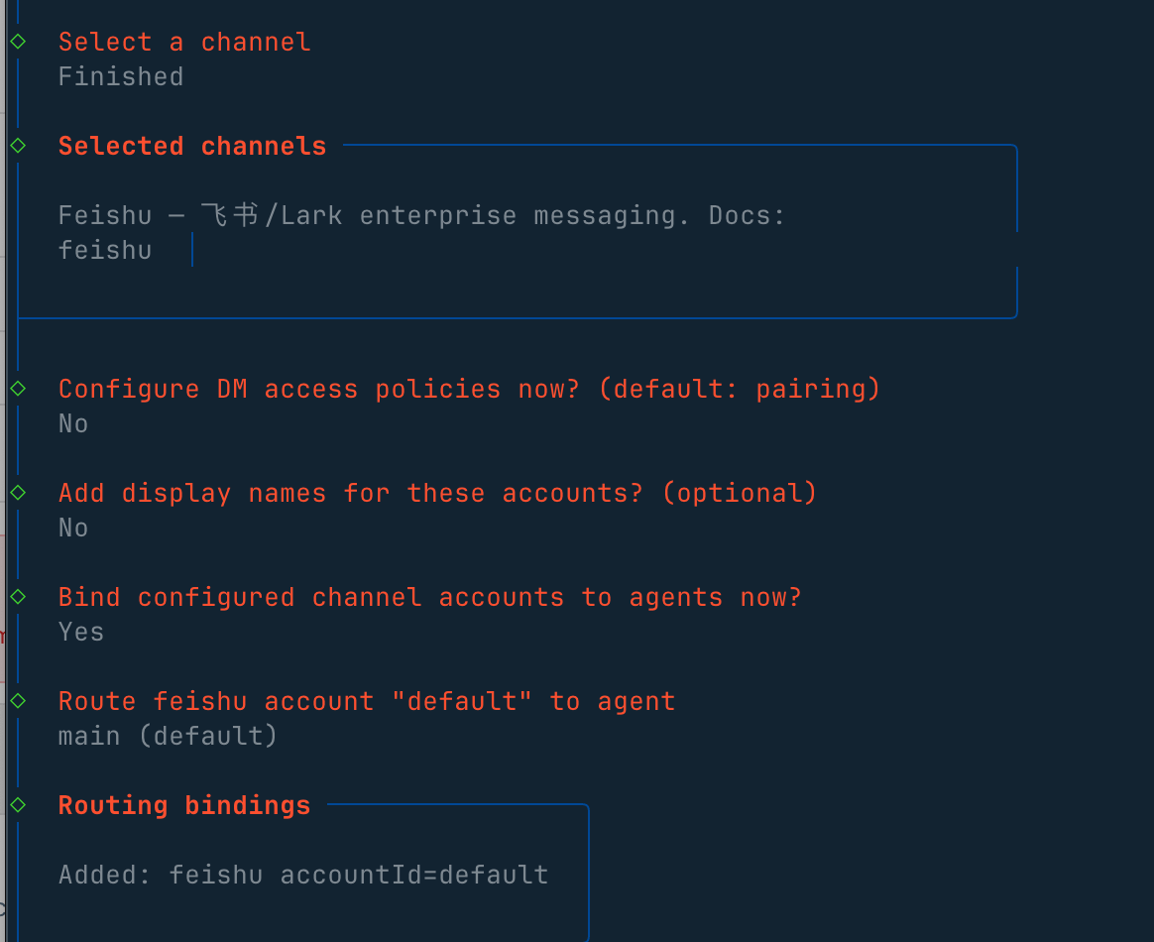
Task: Click the Routing bindings box title
Action: [x=184, y=805]
